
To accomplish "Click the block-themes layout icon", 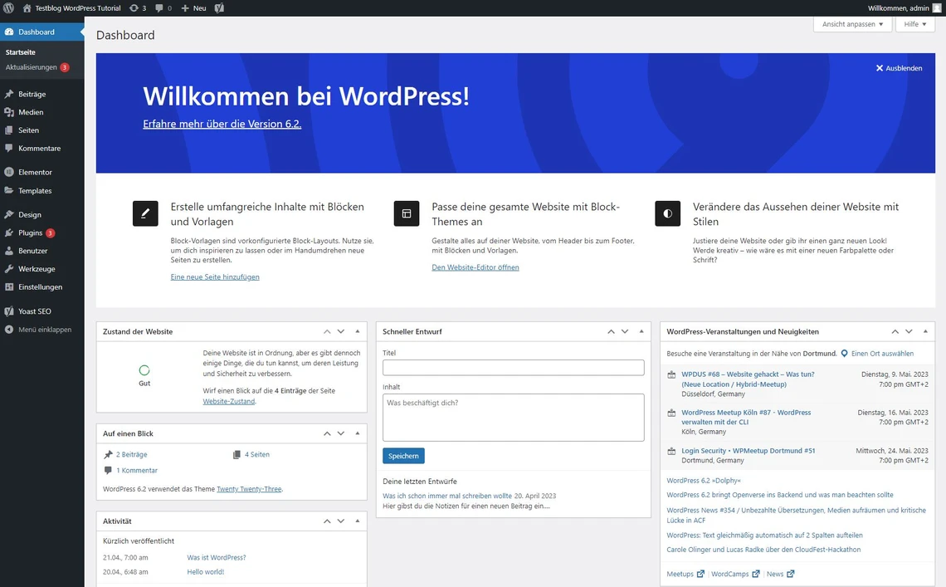I will coord(407,213).
